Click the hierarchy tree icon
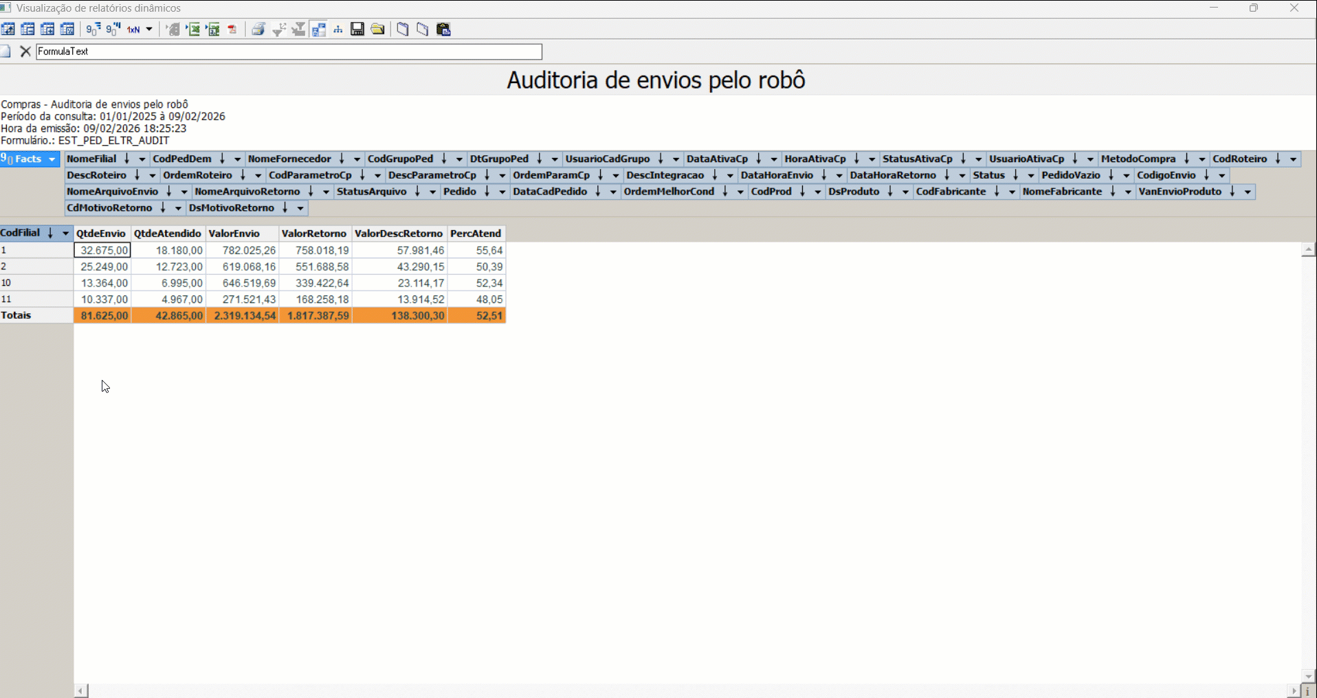This screenshot has height=698, width=1317. [338, 30]
